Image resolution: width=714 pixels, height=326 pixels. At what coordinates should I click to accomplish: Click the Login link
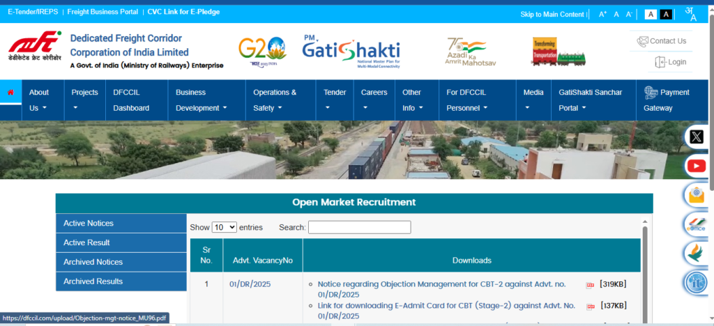(671, 62)
